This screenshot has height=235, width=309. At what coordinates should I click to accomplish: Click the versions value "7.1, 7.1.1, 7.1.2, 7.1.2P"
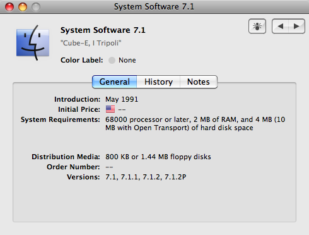pos(146,177)
